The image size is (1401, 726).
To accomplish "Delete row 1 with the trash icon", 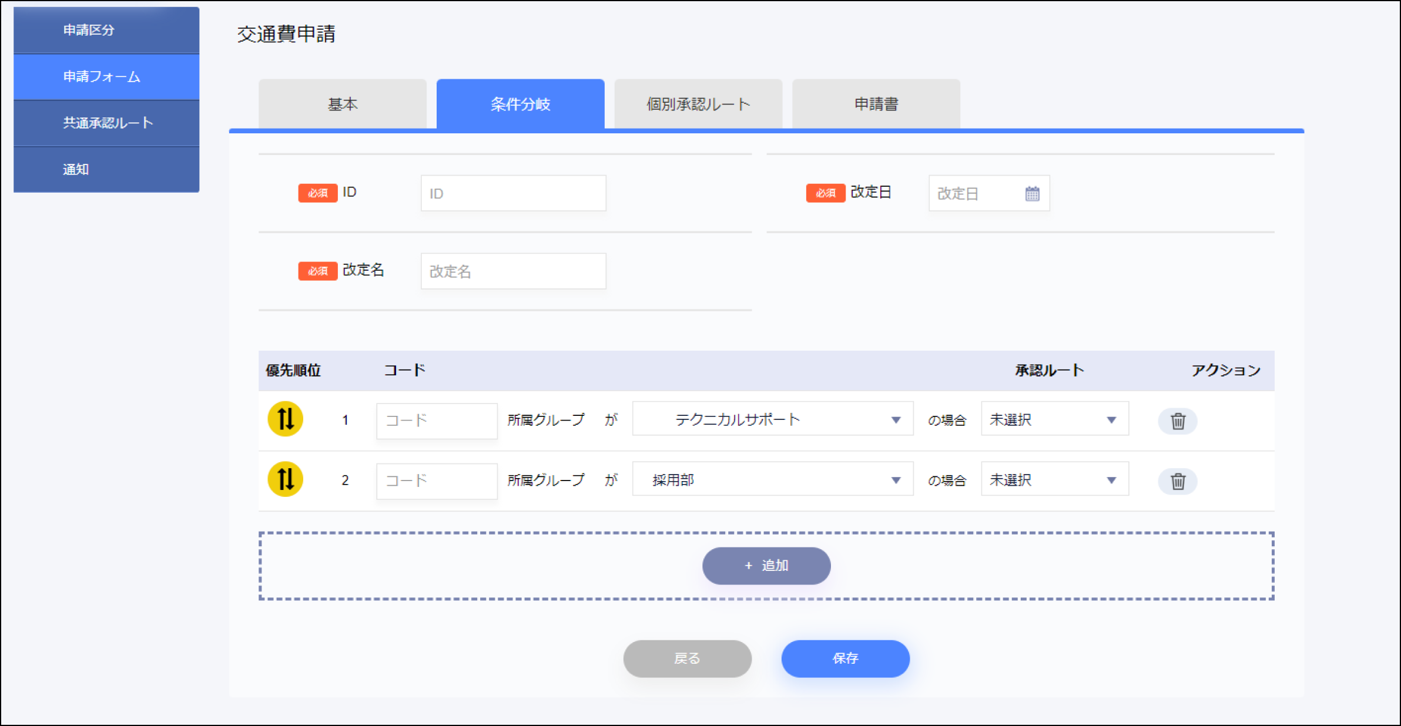I will pos(1177,421).
